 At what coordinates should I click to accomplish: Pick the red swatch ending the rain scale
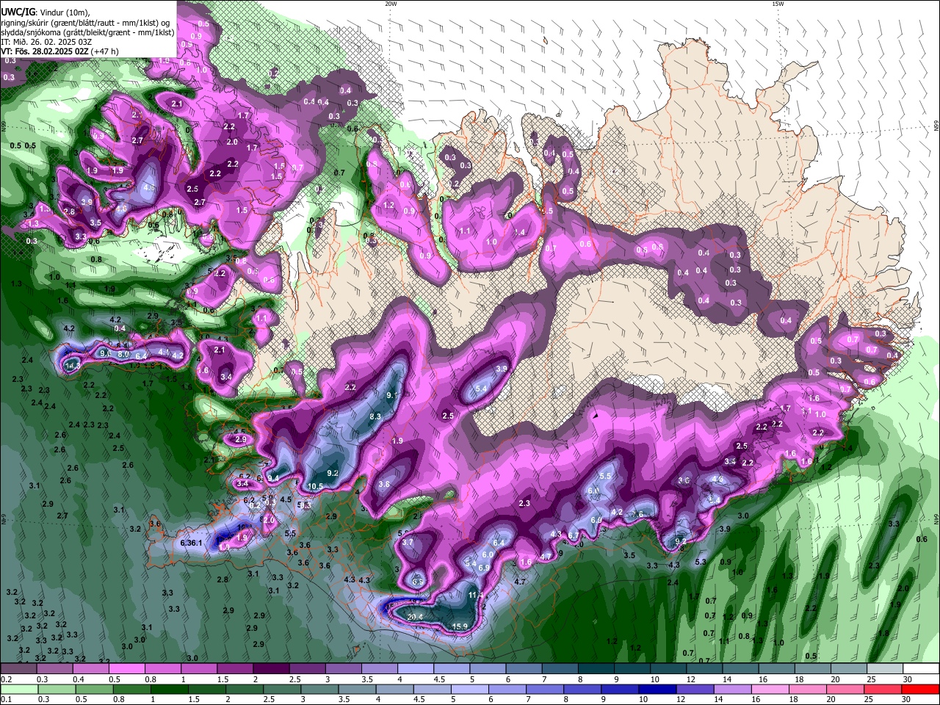tap(921, 689)
